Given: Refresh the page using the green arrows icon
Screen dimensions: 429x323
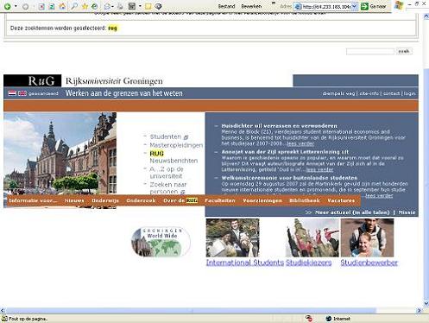Looking at the screenshot, I should click(x=52, y=6).
